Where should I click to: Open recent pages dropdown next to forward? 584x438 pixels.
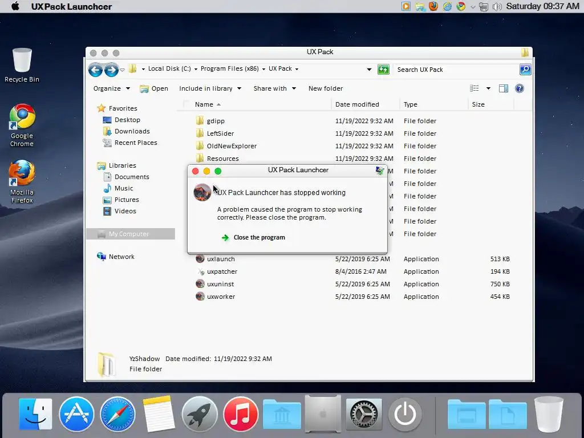point(122,70)
